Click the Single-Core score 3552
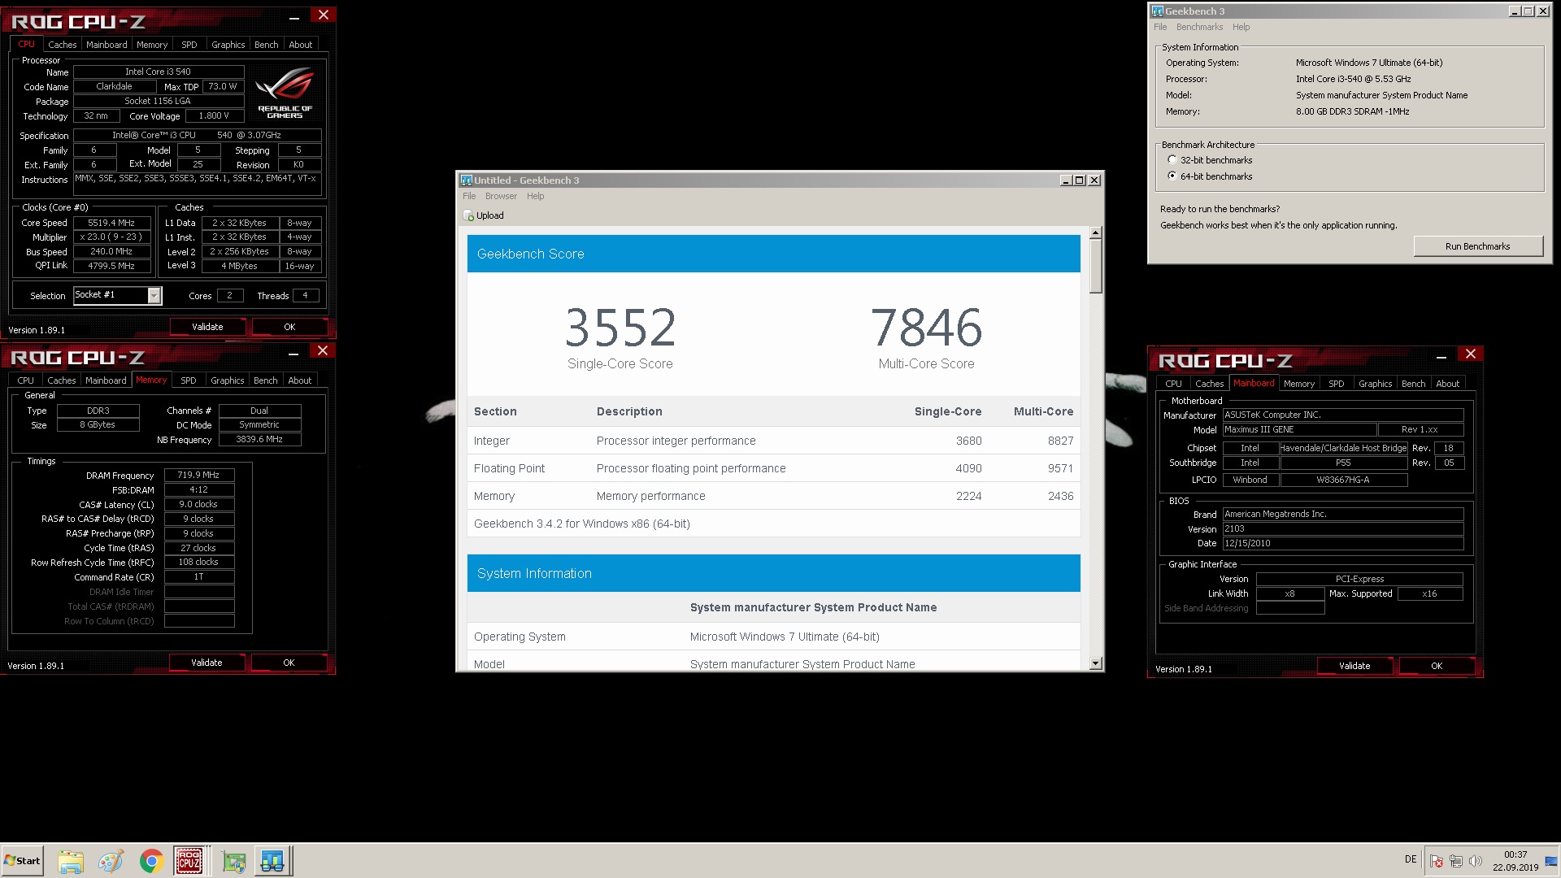This screenshot has width=1561, height=878. tap(620, 327)
